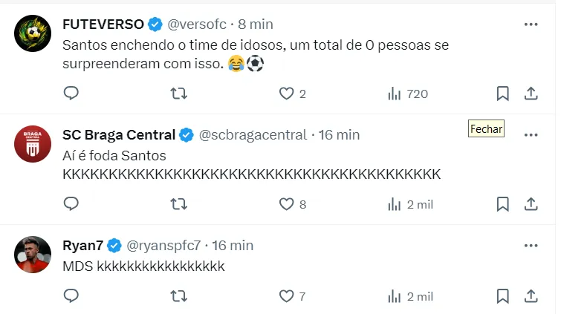
Task: Open SC Braga Central profile name
Action: 119,135
